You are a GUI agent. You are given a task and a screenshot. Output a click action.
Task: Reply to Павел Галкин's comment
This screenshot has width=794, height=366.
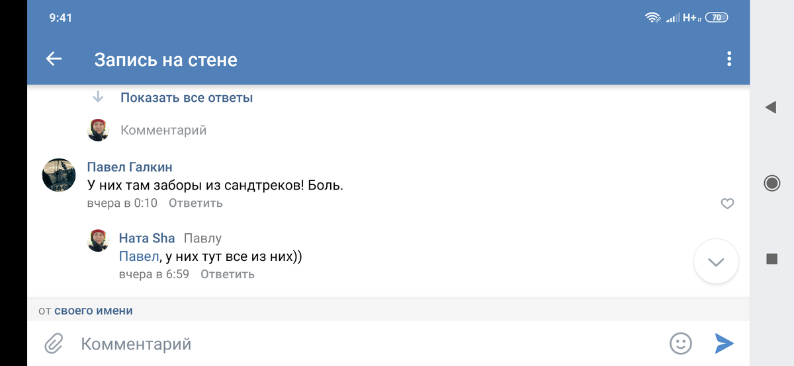point(195,203)
